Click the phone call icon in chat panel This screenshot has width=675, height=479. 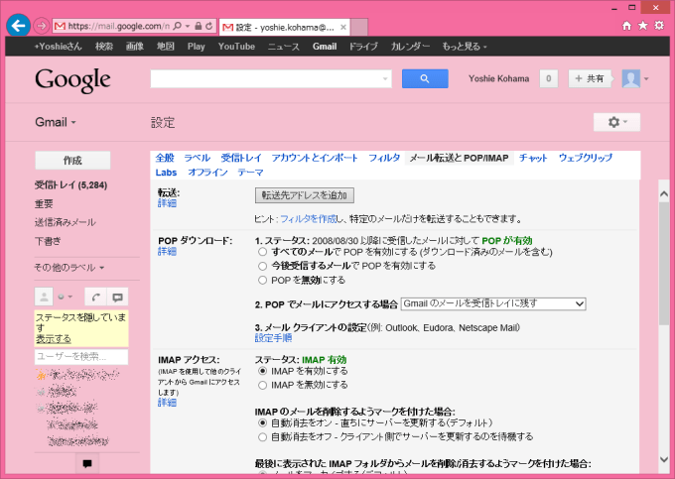click(95, 297)
